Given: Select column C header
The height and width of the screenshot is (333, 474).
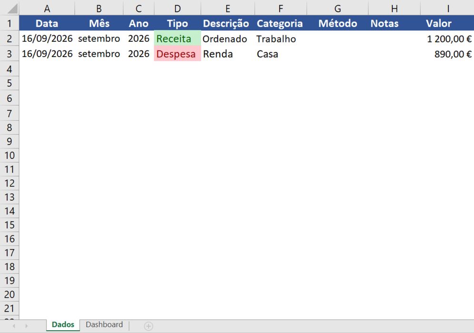Looking at the screenshot, I should [138, 9].
